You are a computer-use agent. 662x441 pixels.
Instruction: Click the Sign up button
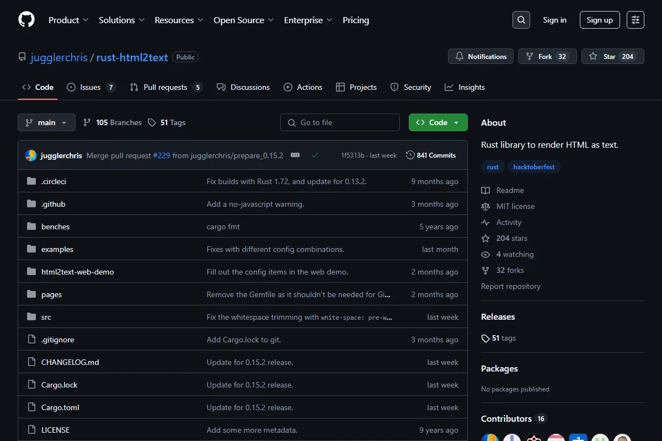click(600, 20)
